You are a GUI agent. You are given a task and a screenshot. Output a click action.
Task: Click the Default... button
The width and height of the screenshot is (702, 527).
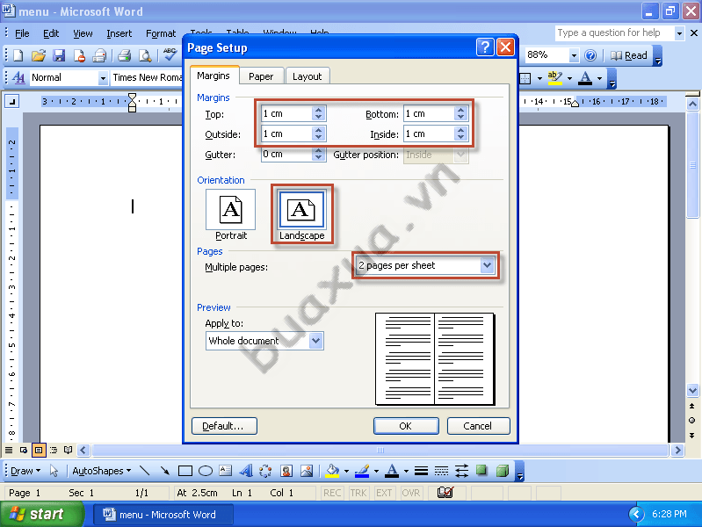[x=224, y=426]
